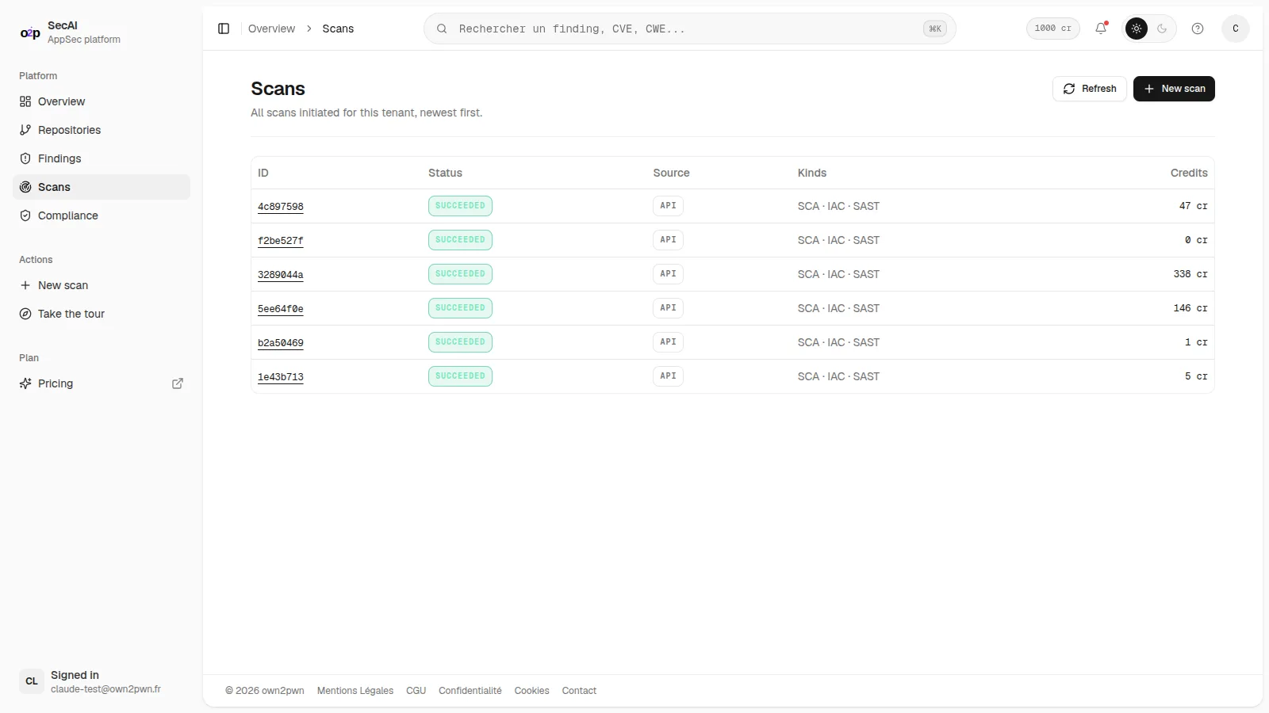Click the 47 cr credits value

point(1193,206)
